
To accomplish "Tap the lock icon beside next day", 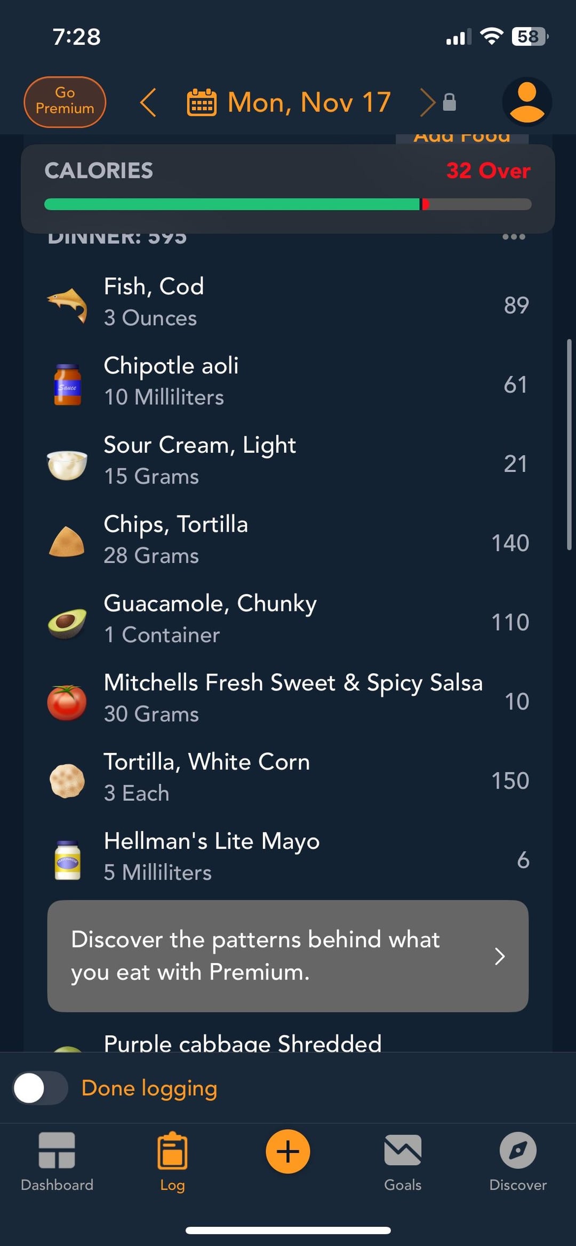I will coord(450,102).
